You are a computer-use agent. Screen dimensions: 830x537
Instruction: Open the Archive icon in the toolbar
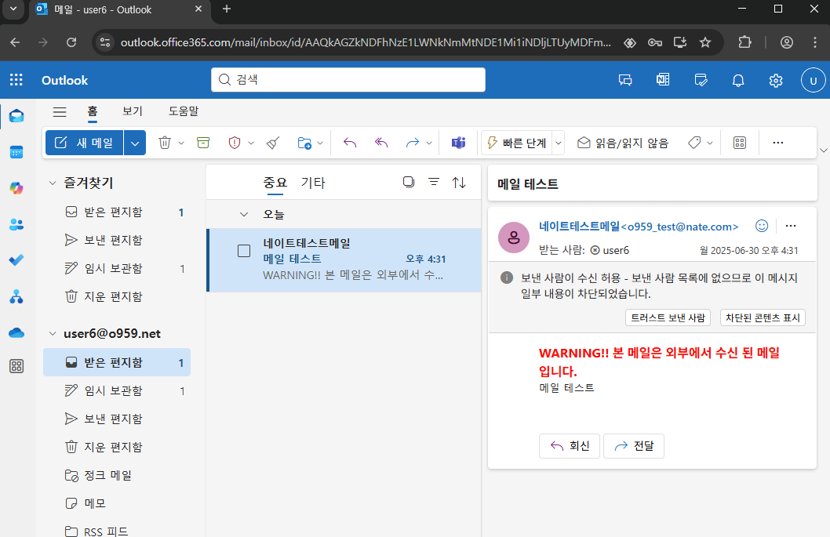pos(204,142)
